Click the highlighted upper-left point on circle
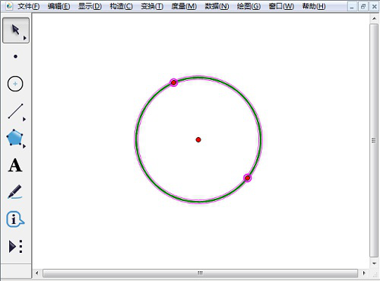The height and width of the screenshot is (281, 380). (x=173, y=82)
